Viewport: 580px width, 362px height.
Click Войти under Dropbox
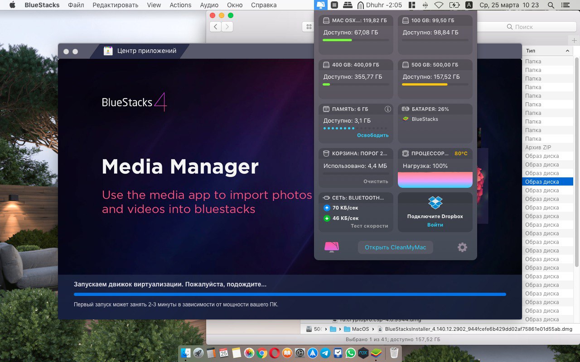(435, 225)
